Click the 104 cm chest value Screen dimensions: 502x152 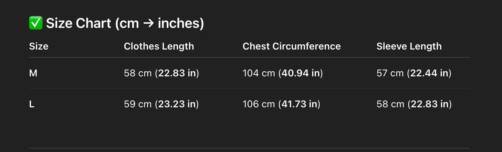click(x=259, y=73)
